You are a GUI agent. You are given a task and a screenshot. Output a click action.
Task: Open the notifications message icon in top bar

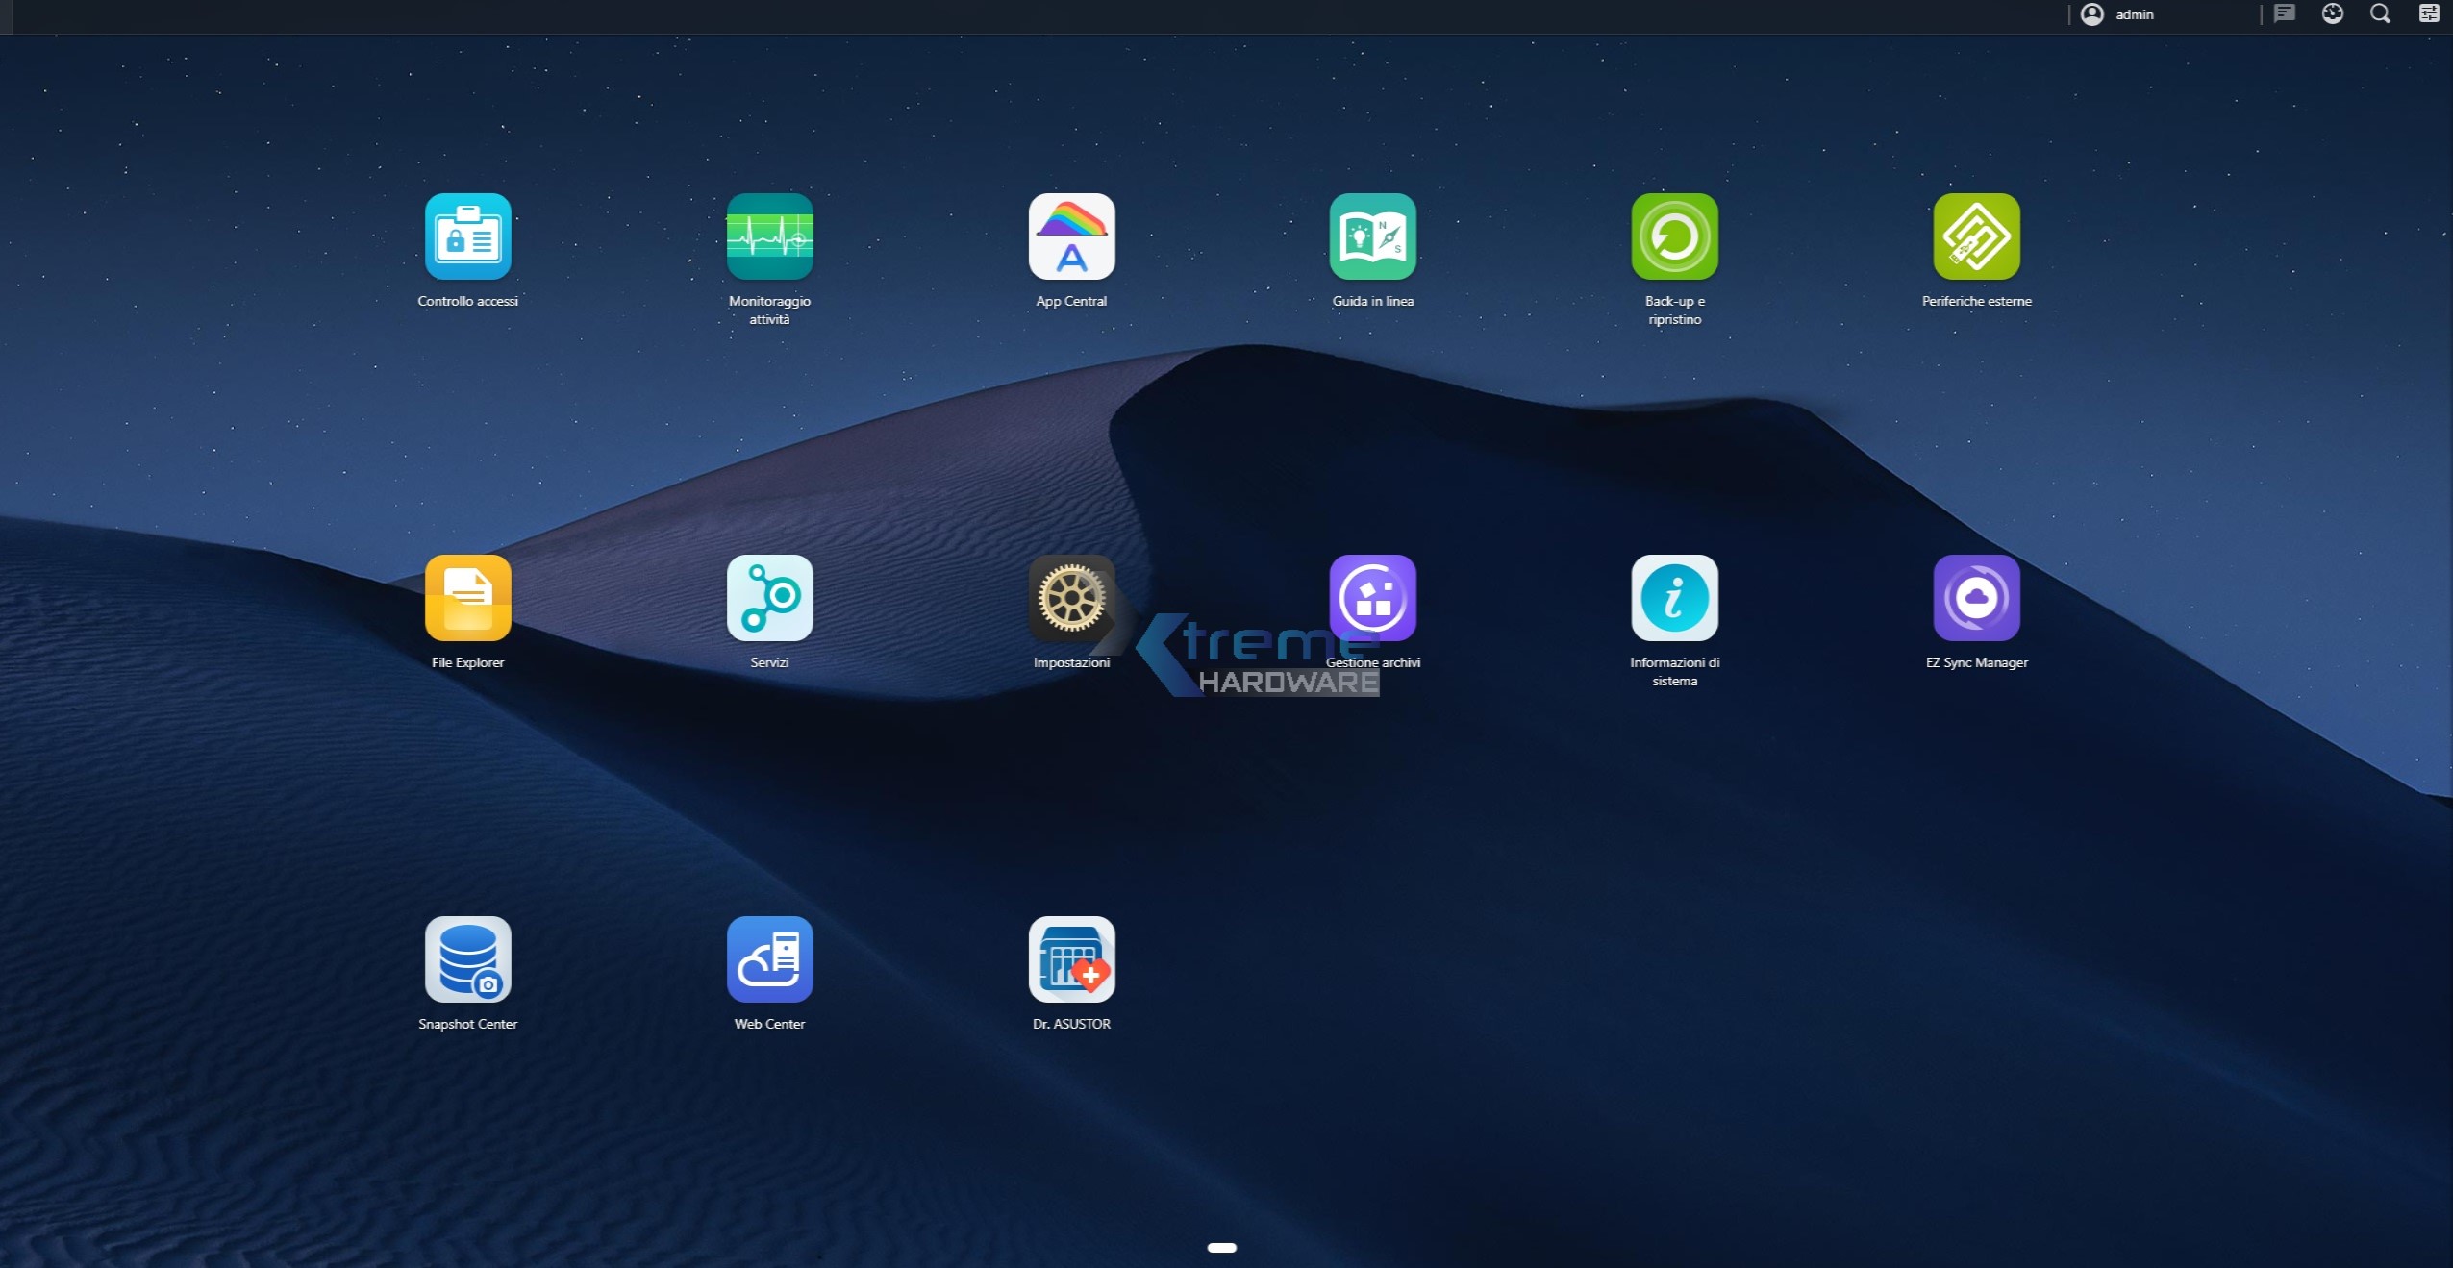click(2285, 13)
